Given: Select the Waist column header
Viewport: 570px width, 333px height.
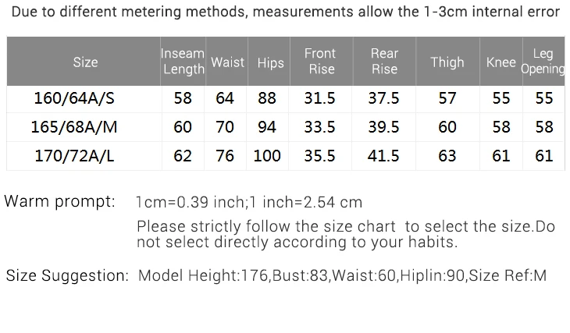Looking at the screenshot, I should (x=227, y=62).
